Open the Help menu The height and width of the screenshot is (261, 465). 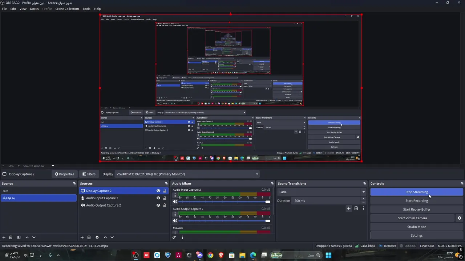tap(97, 9)
